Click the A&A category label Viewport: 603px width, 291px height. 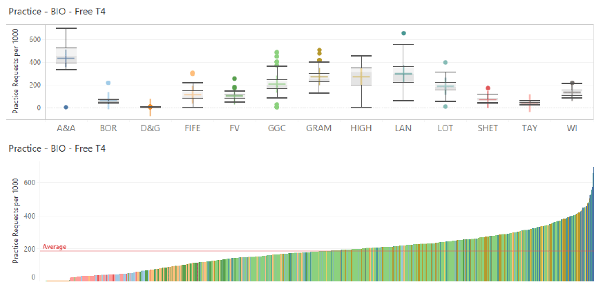tap(66, 128)
